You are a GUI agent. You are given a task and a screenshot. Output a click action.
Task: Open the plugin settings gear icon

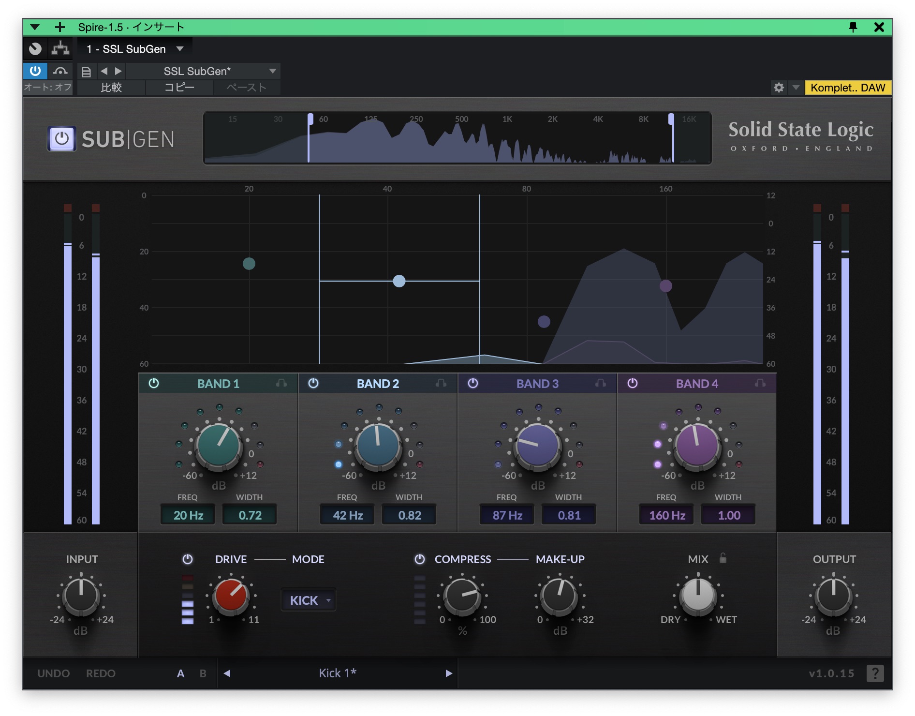[x=779, y=88]
